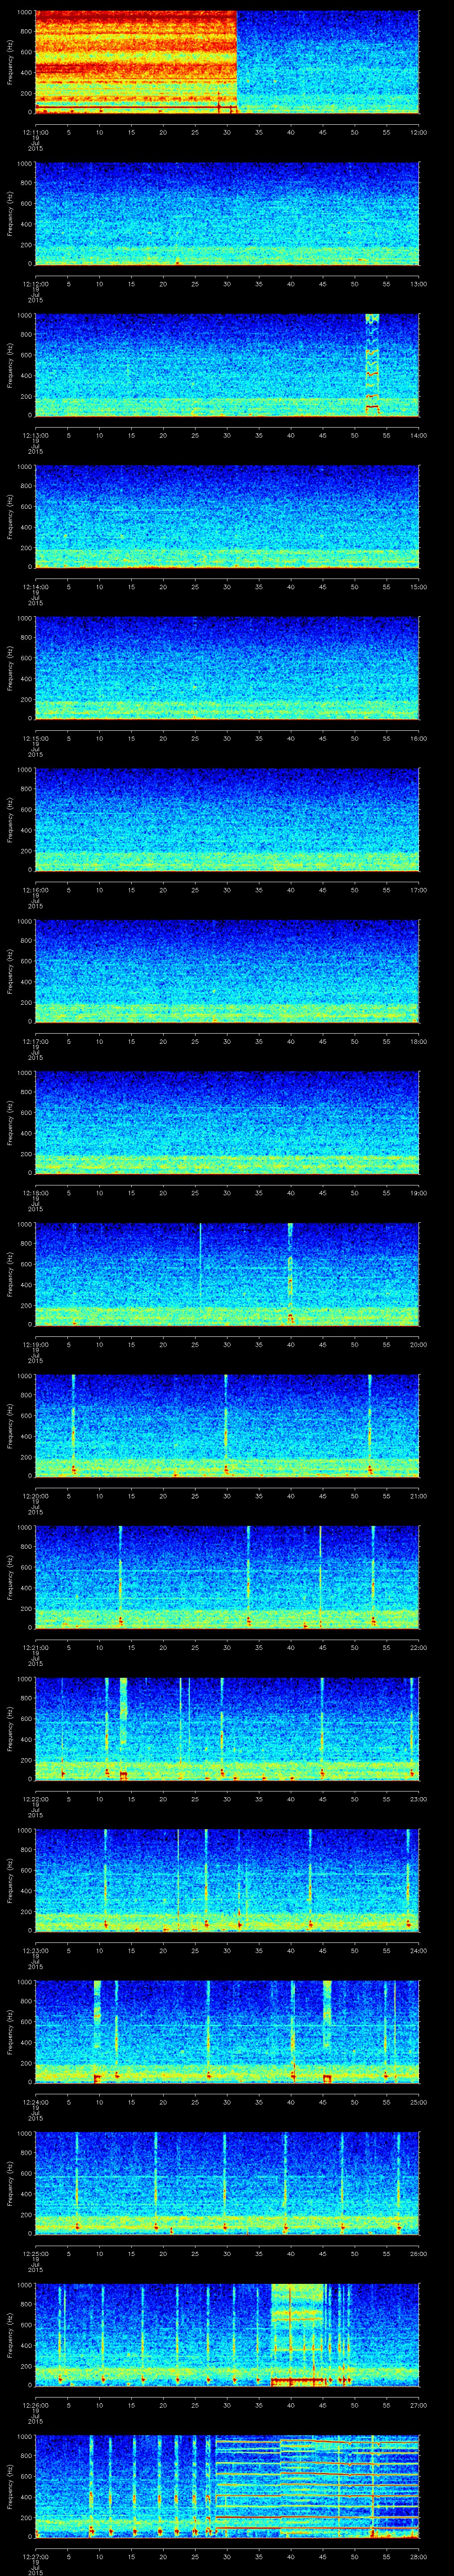Open the spectrogram panel starting at 12:11:00

point(227,63)
